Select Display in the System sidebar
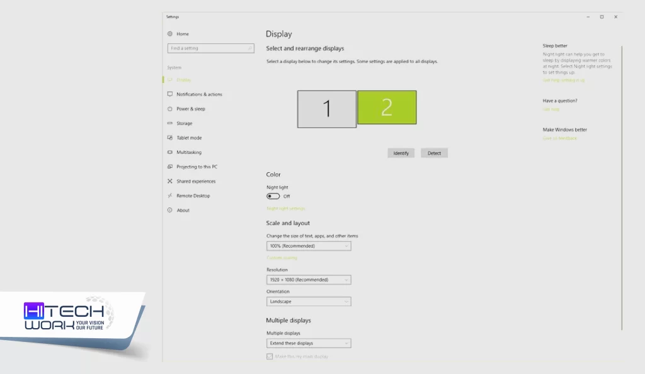645x374 pixels. pyautogui.click(x=182, y=79)
